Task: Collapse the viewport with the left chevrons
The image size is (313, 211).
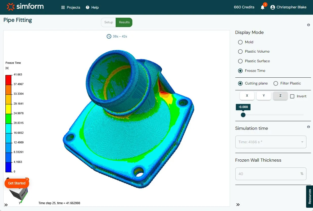Action: [6, 205]
